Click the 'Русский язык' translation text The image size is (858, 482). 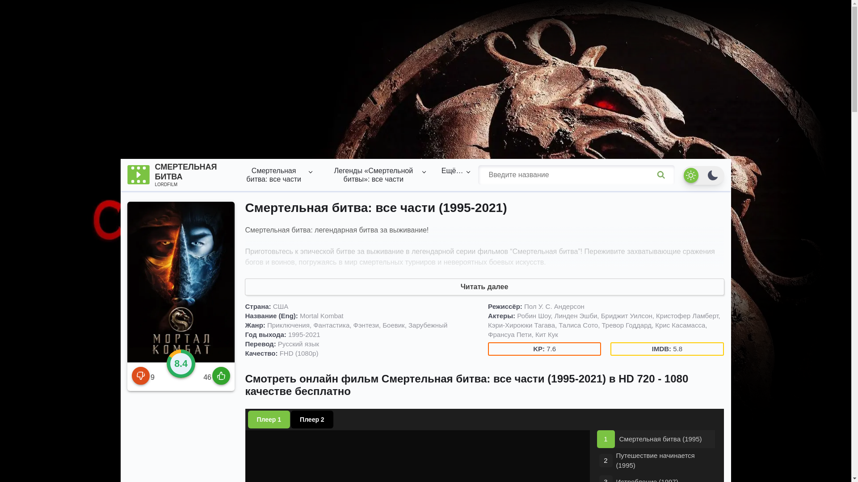click(x=299, y=344)
